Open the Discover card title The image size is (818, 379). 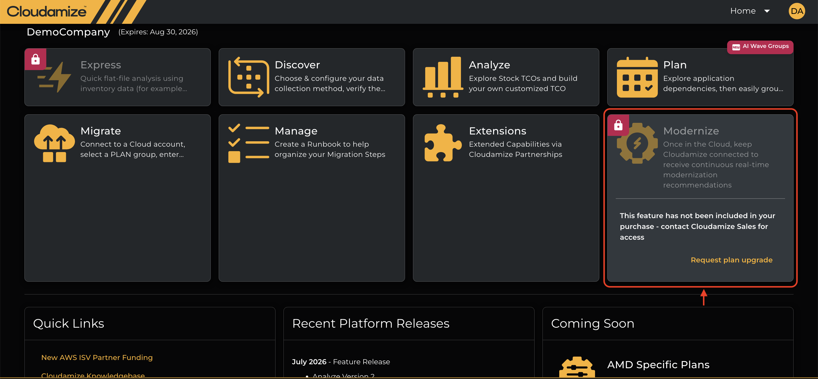pyautogui.click(x=297, y=65)
